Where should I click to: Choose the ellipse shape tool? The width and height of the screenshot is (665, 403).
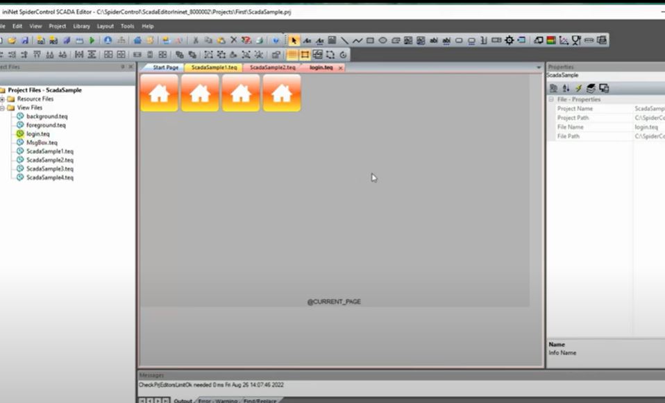[382, 41]
